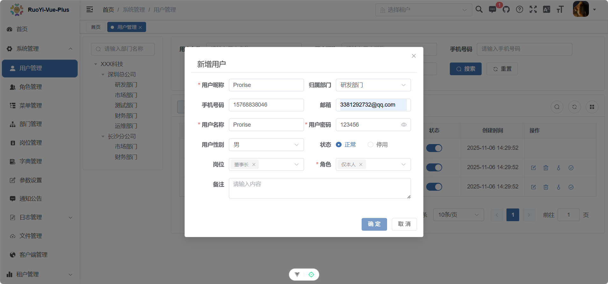Show password using the eye icon
The width and height of the screenshot is (608, 284).
[404, 125]
